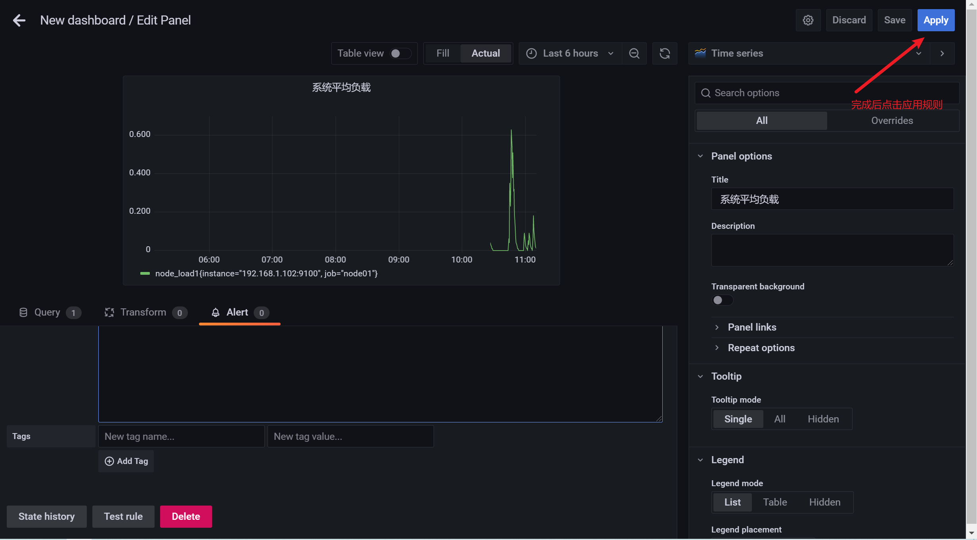
Task: Choose Single tooltip mode
Action: pyautogui.click(x=738, y=419)
